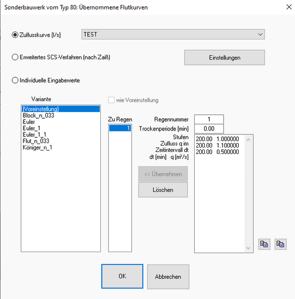
Task: Click the << Übernehmen button
Action: 163,174
